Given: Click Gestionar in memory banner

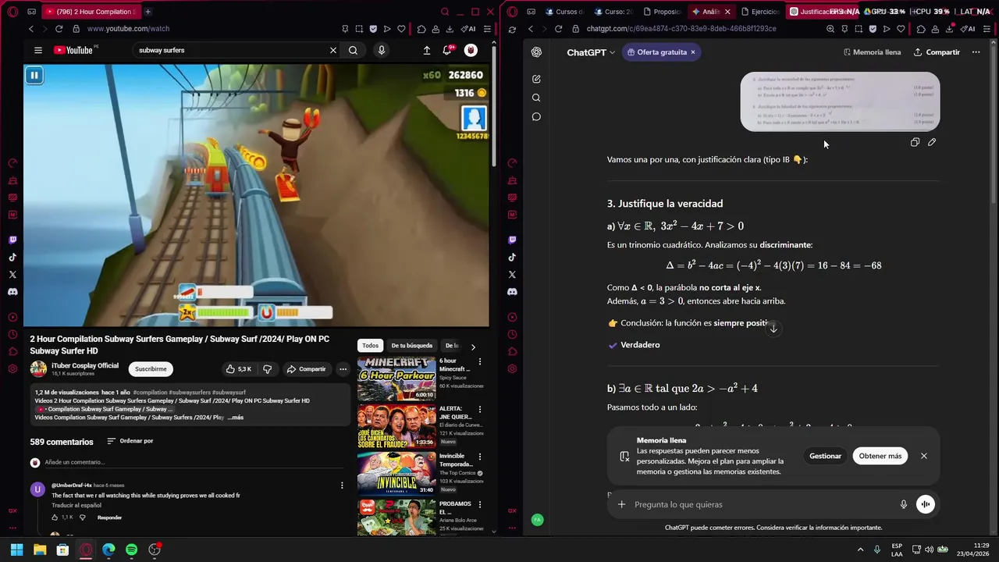Looking at the screenshot, I should (825, 456).
